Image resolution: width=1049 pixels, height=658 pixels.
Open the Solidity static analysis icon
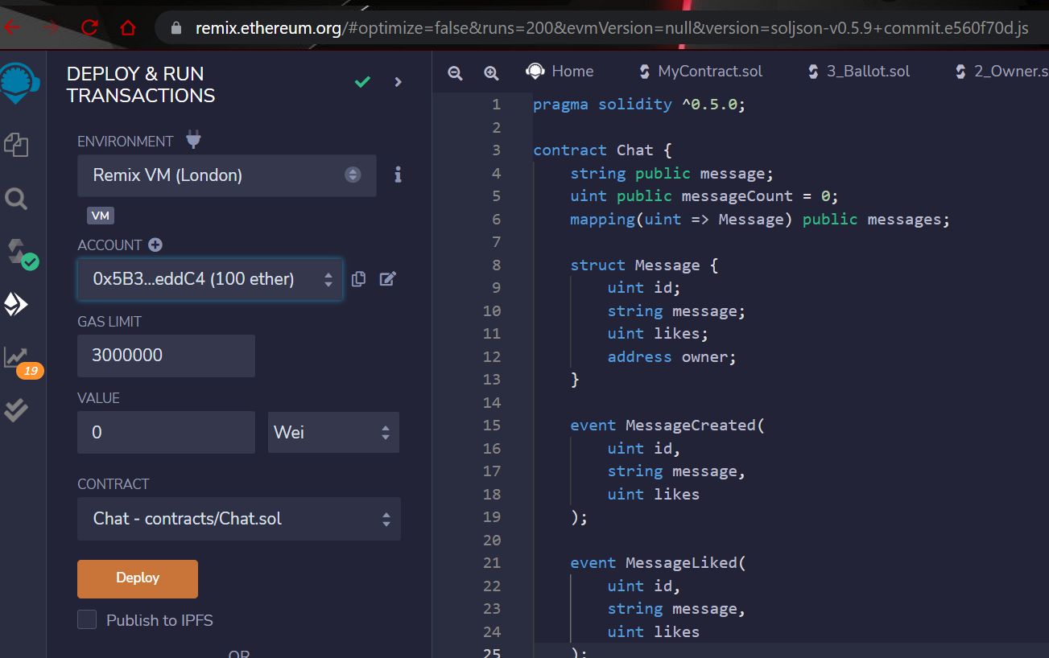(21, 360)
